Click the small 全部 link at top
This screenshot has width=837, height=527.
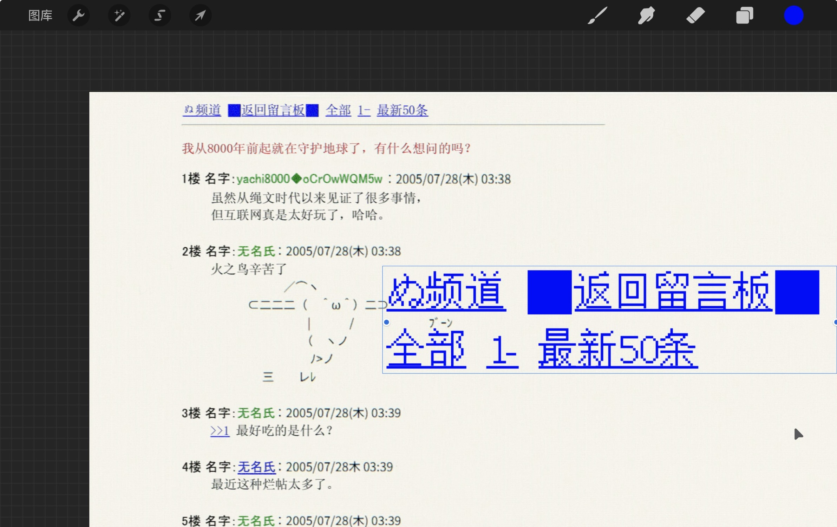338,110
